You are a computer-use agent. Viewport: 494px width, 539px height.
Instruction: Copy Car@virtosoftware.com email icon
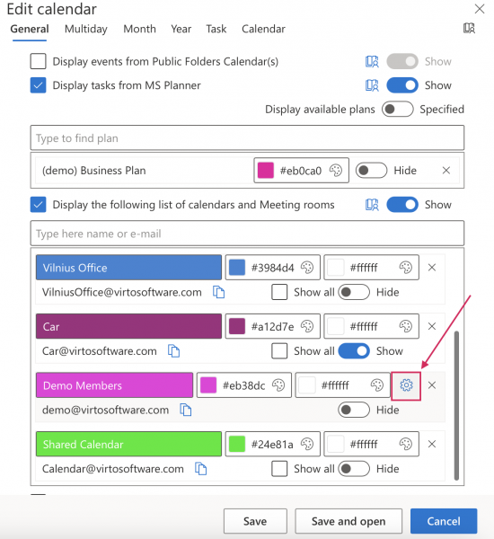(173, 351)
